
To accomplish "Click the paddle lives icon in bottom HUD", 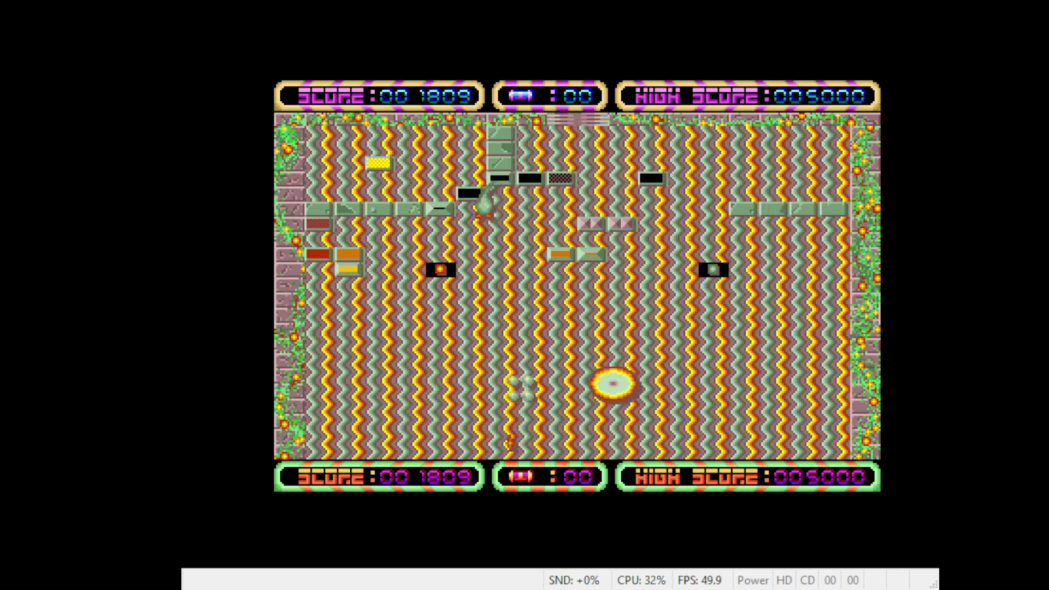I will click(x=520, y=476).
